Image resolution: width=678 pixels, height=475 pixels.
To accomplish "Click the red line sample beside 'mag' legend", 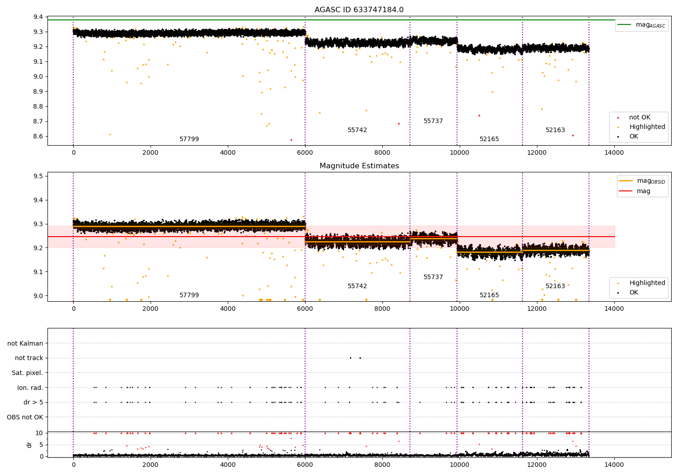I will pos(626,190).
